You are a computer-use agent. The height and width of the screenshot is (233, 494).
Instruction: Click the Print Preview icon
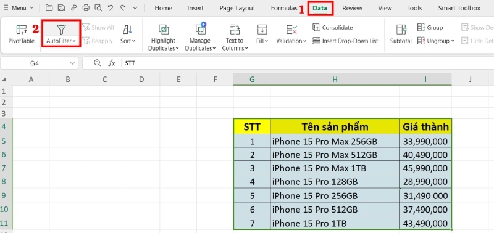[98, 8]
